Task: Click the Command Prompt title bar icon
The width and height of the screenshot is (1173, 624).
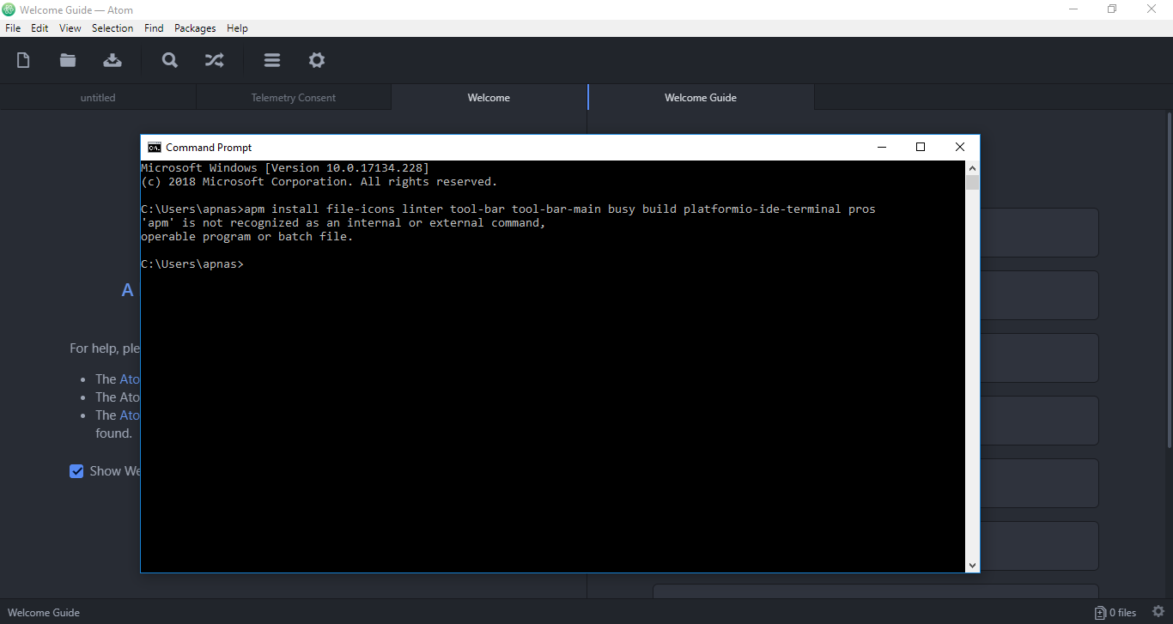Action: coord(155,147)
